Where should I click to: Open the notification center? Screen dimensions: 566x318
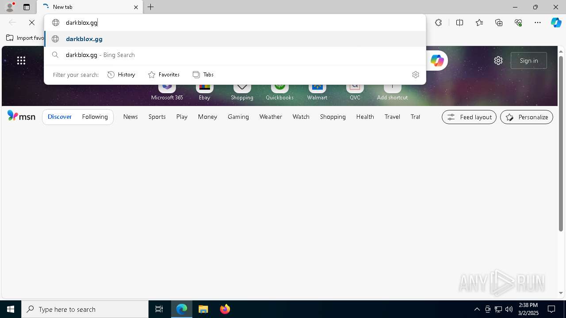[x=551, y=309]
